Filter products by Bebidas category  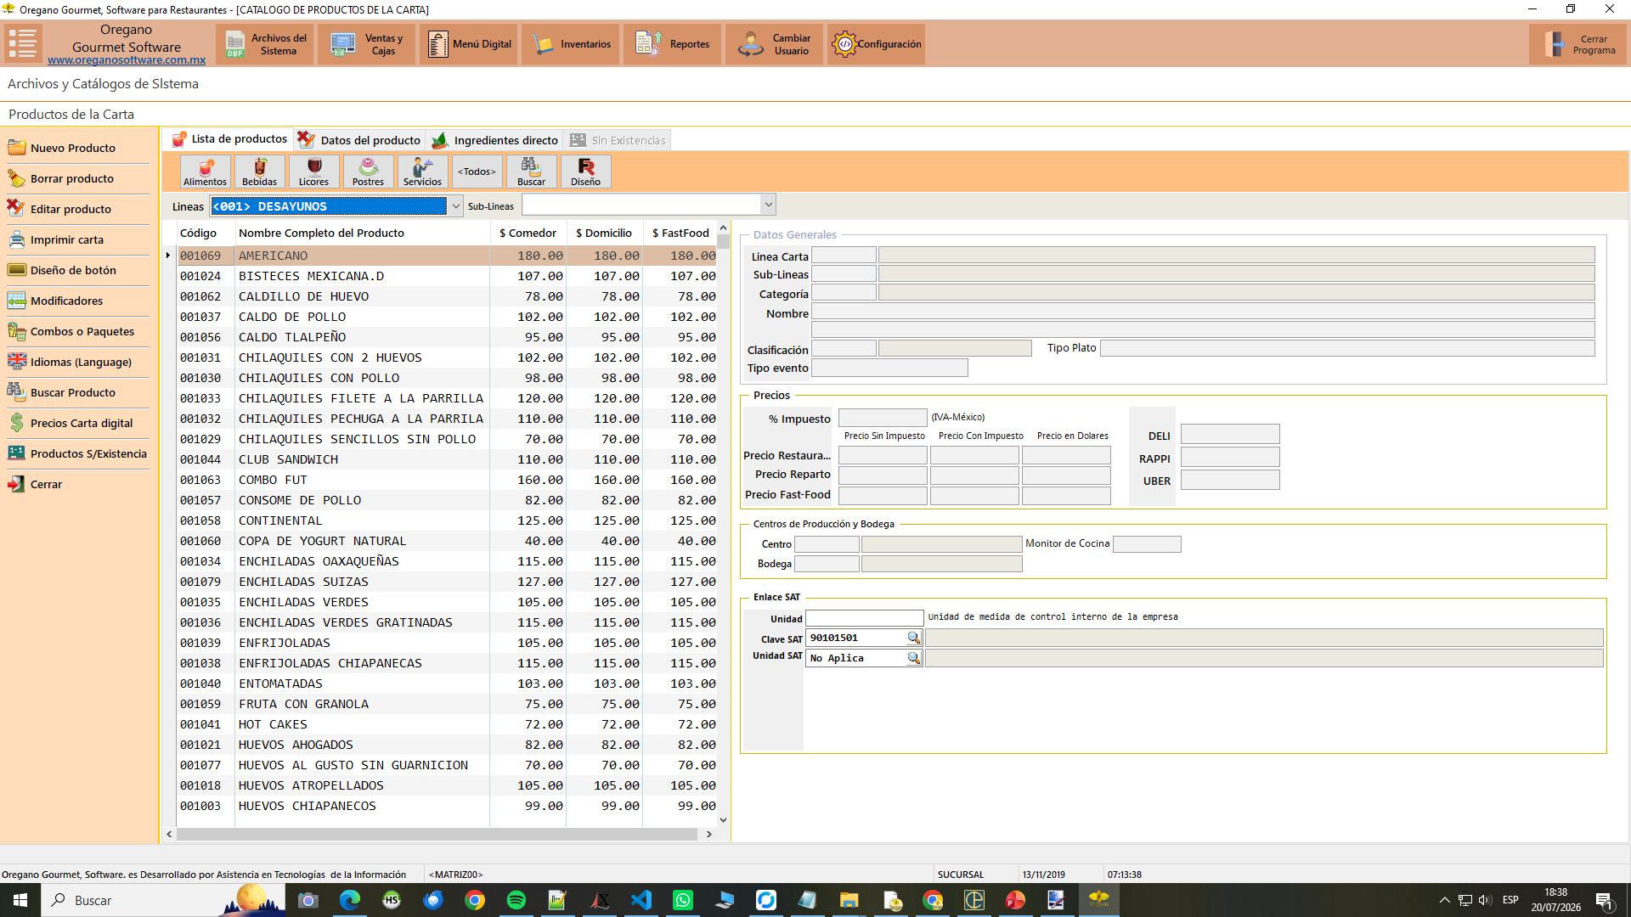point(259,172)
